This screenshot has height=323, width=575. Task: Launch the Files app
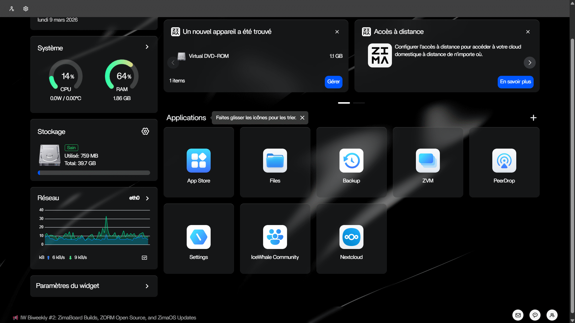[x=275, y=161]
